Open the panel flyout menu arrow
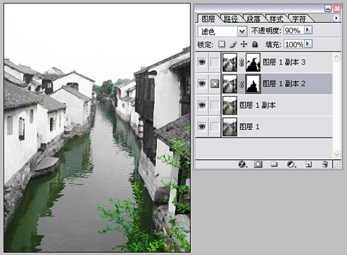 coord(336,18)
